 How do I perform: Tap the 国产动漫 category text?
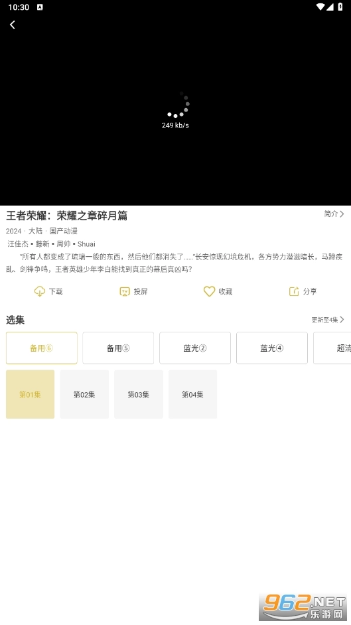pos(63,231)
